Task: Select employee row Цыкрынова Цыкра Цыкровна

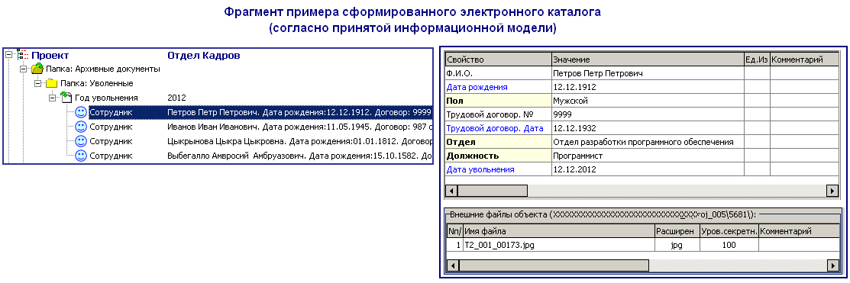Action: (260, 141)
